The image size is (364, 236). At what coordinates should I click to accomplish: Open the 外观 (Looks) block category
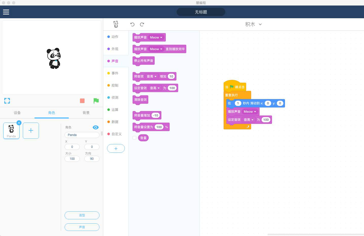[x=115, y=49]
